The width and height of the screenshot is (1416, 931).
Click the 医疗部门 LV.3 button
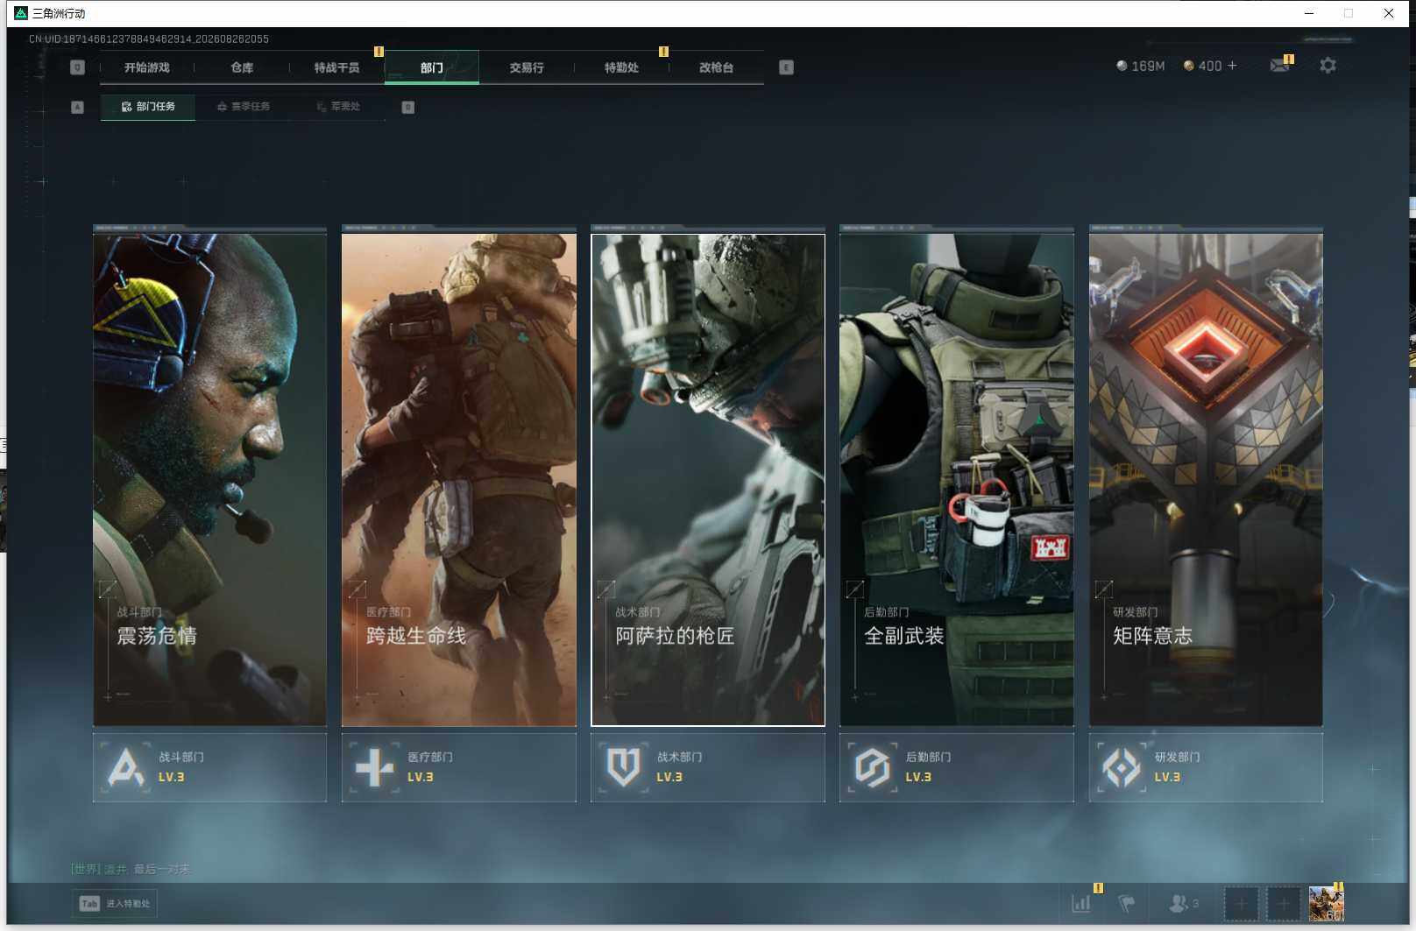[459, 767]
